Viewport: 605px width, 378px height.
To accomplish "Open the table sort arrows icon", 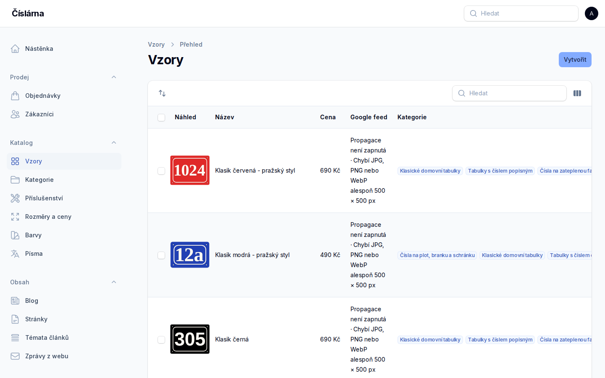I will (162, 93).
